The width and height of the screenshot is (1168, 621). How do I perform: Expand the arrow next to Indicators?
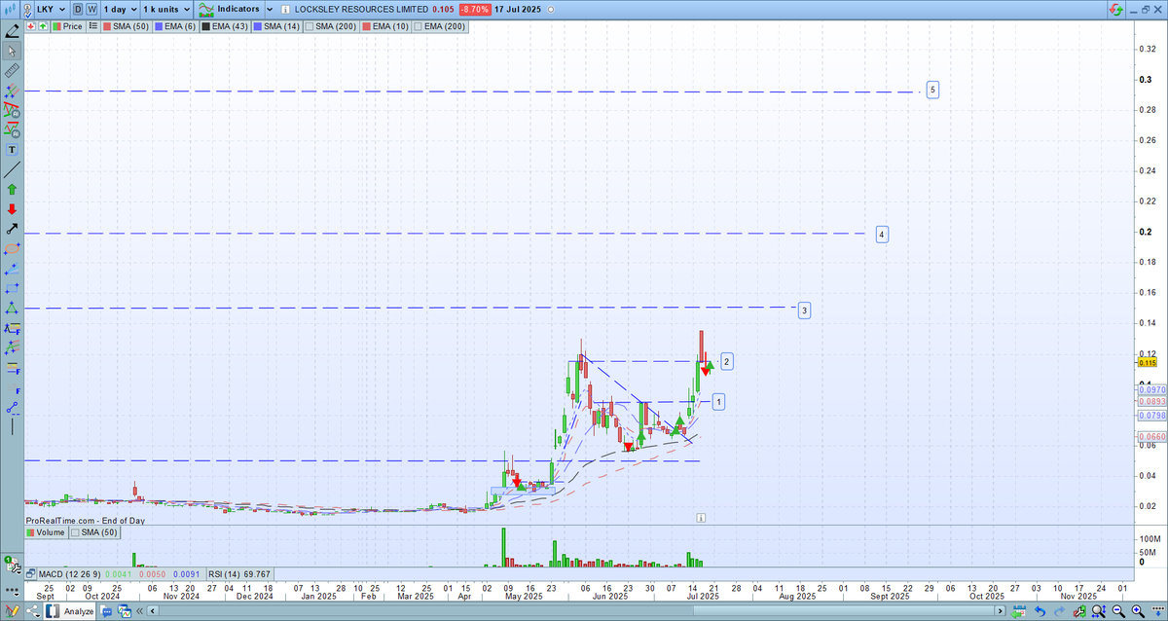click(270, 9)
